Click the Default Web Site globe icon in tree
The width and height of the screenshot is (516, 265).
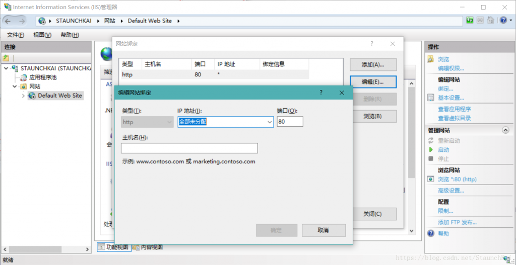point(32,96)
